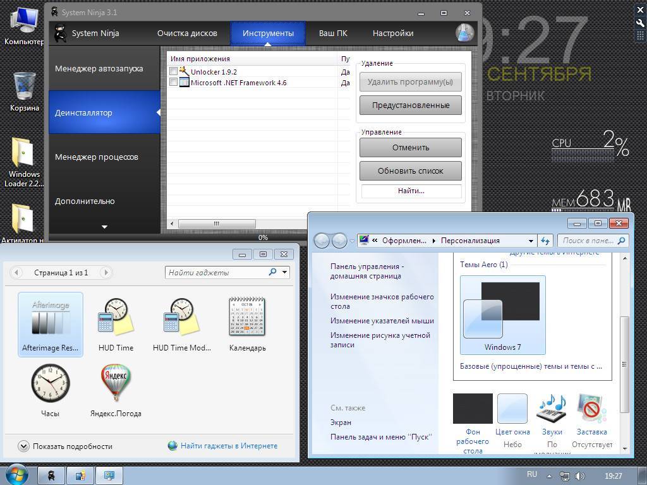Open Изменение значков рабочего стола link
This screenshot has height=485, width=647.
(x=382, y=301)
